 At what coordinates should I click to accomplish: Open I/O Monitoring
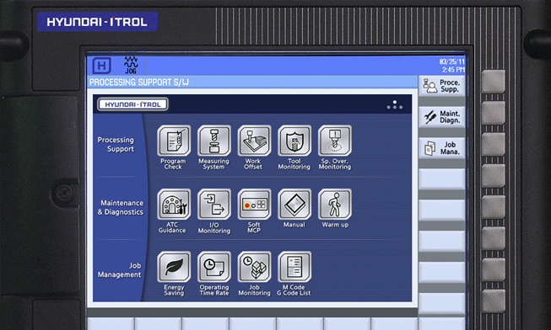(x=214, y=205)
